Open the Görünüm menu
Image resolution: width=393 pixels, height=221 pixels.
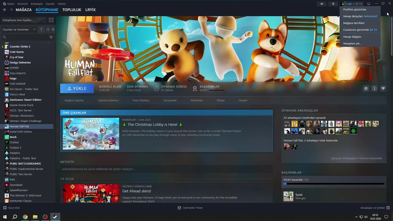[x=22, y=4]
